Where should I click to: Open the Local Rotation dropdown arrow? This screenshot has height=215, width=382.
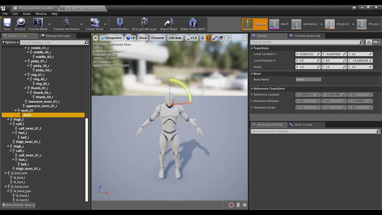coord(275,61)
